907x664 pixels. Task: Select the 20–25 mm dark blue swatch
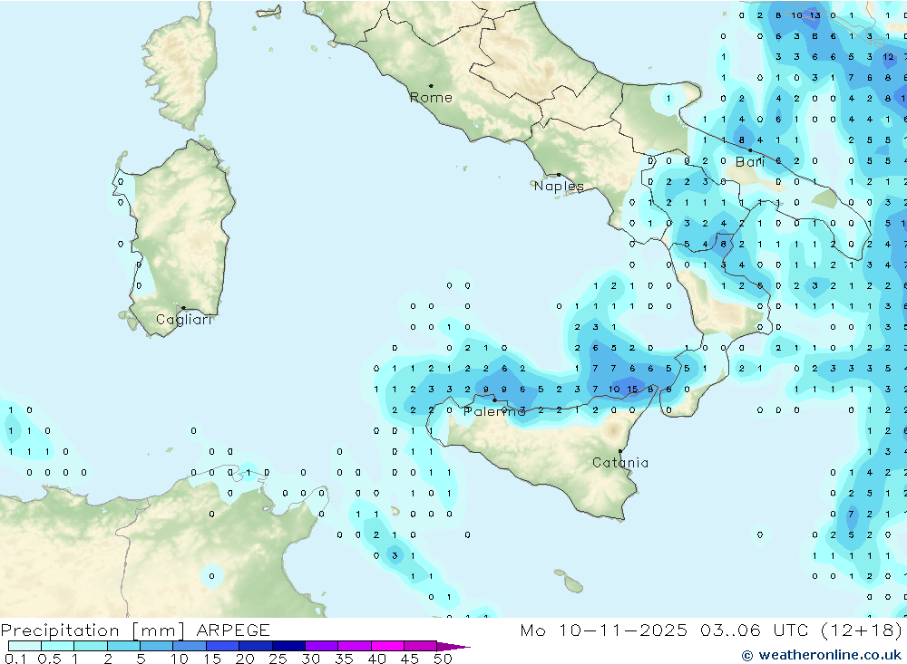click(x=256, y=646)
